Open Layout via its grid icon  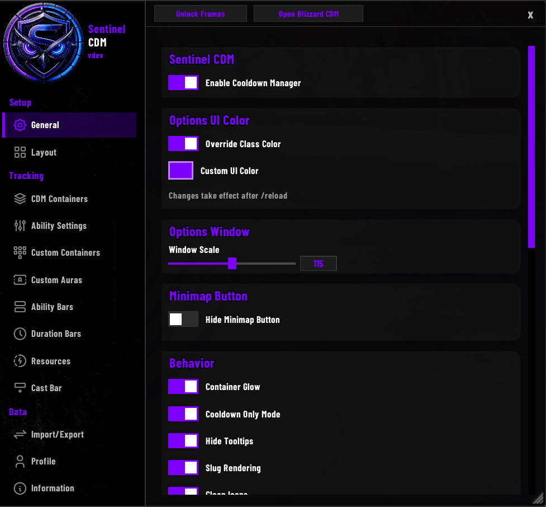20,152
